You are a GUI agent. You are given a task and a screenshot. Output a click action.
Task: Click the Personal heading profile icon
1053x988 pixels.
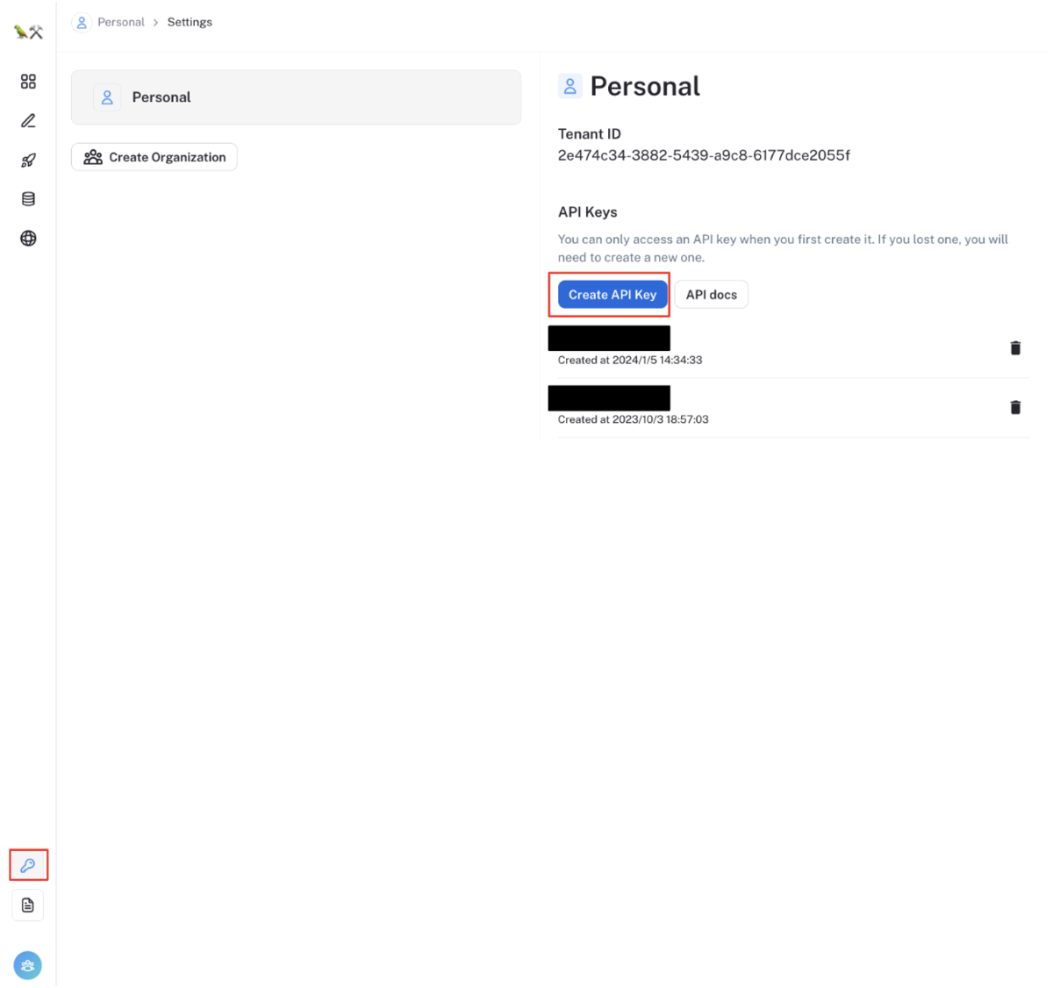tap(569, 86)
